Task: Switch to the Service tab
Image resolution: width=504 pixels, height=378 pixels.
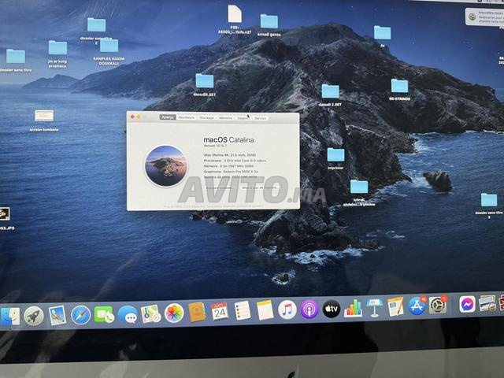Action: click(x=261, y=118)
